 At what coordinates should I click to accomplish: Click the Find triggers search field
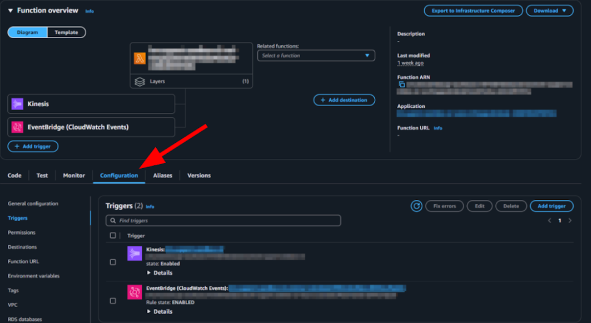[223, 221]
